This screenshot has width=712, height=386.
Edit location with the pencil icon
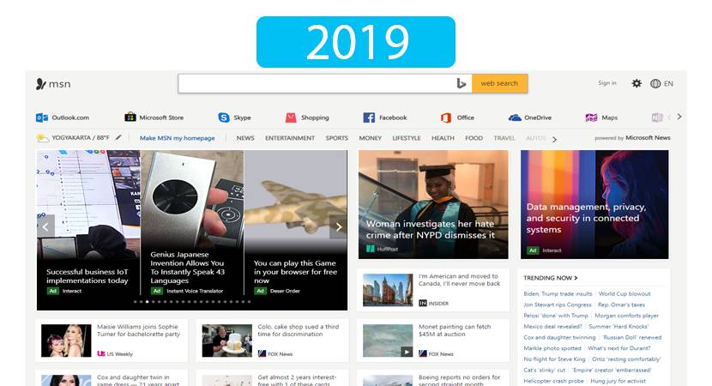(x=118, y=137)
